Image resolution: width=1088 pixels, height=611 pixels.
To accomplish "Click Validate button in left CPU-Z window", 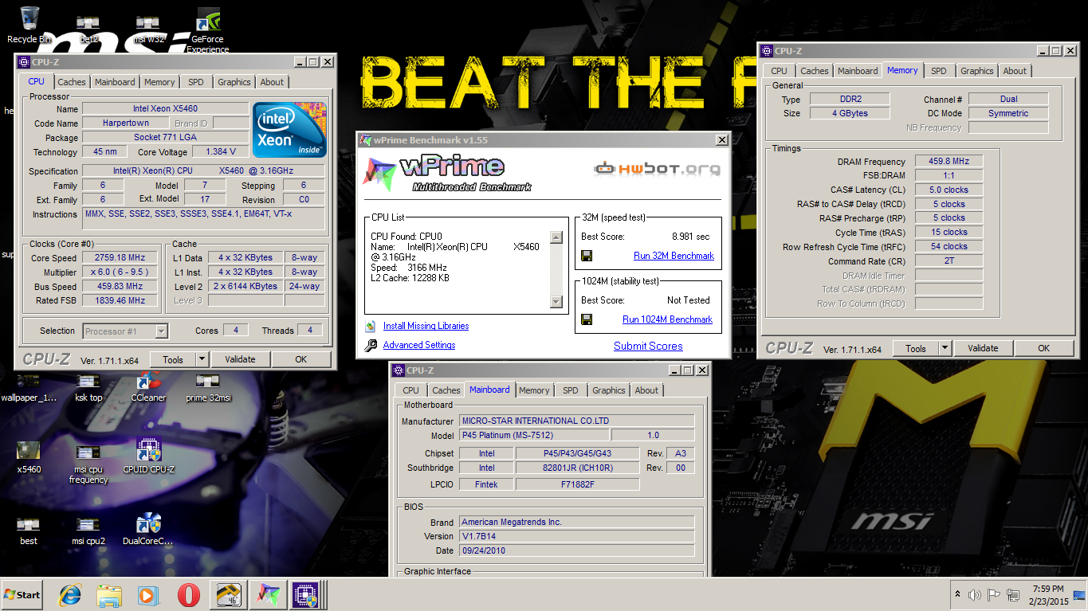I will pyautogui.click(x=240, y=359).
